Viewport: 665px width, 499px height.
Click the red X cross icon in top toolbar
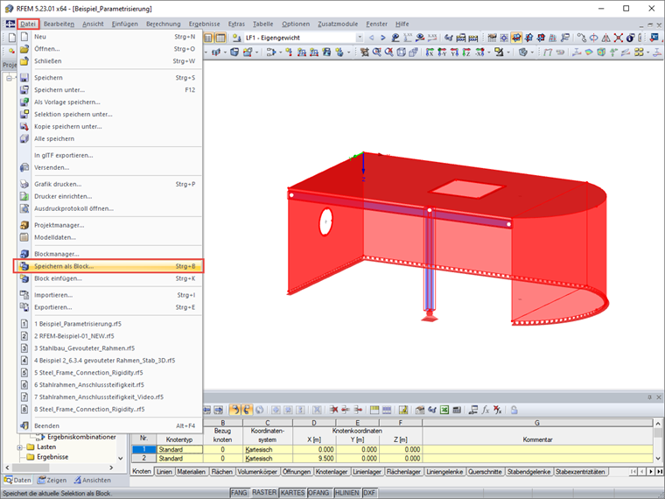coord(618,38)
